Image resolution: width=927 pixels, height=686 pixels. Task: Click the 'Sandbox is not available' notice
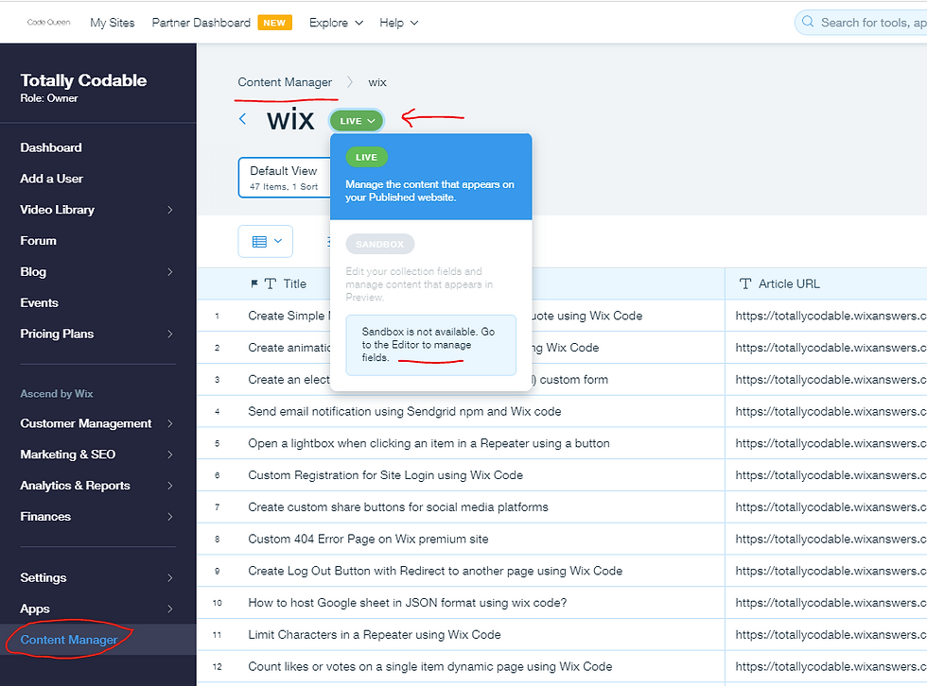click(x=431, y=345)
